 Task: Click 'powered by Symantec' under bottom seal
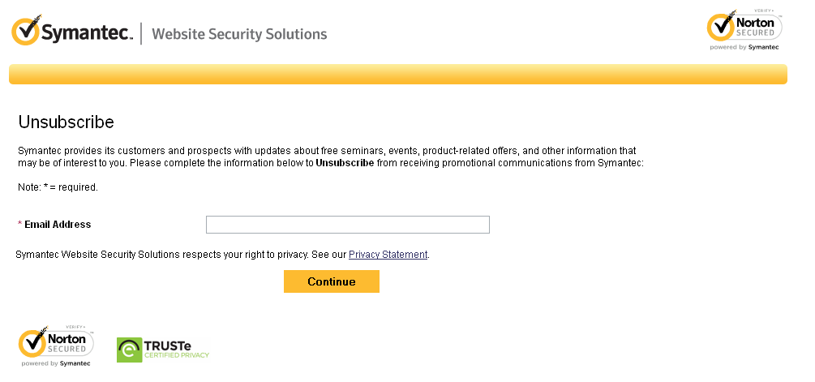coord(55,363)
